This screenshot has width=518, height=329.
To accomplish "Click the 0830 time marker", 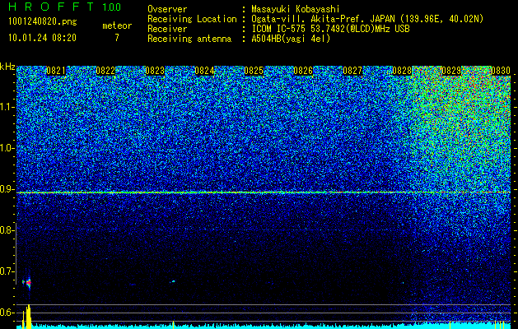I will click(501, 71).
